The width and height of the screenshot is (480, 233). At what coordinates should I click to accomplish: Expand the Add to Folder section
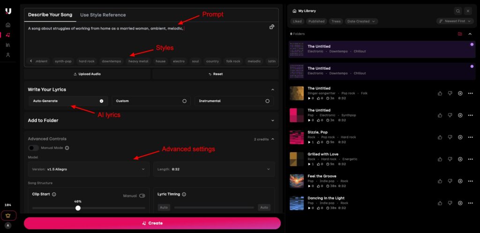click(272, 121)
